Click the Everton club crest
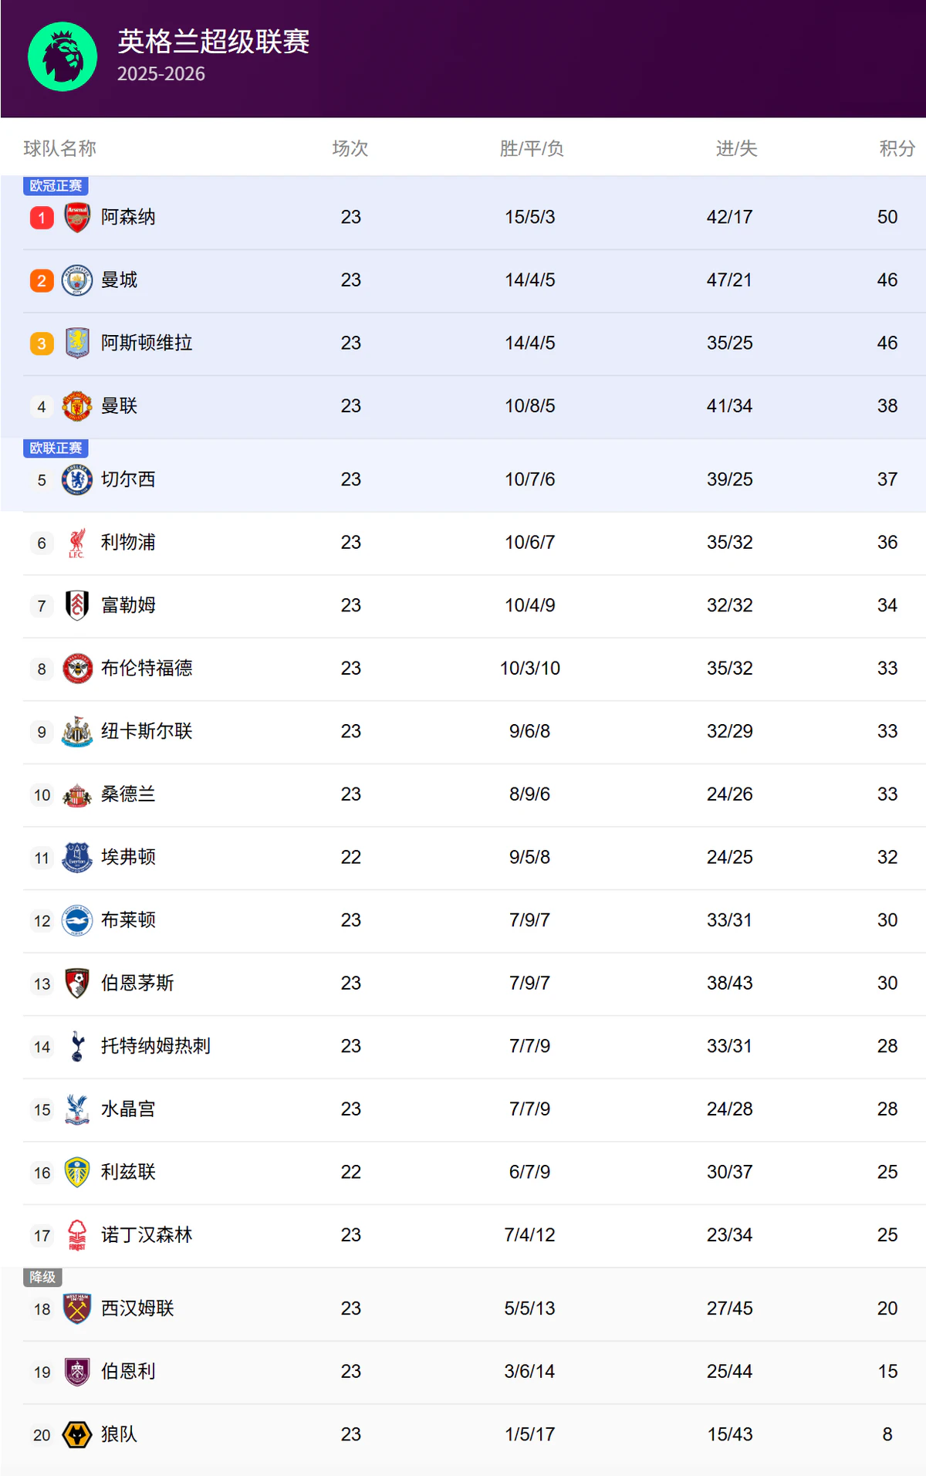 point(77,857)
